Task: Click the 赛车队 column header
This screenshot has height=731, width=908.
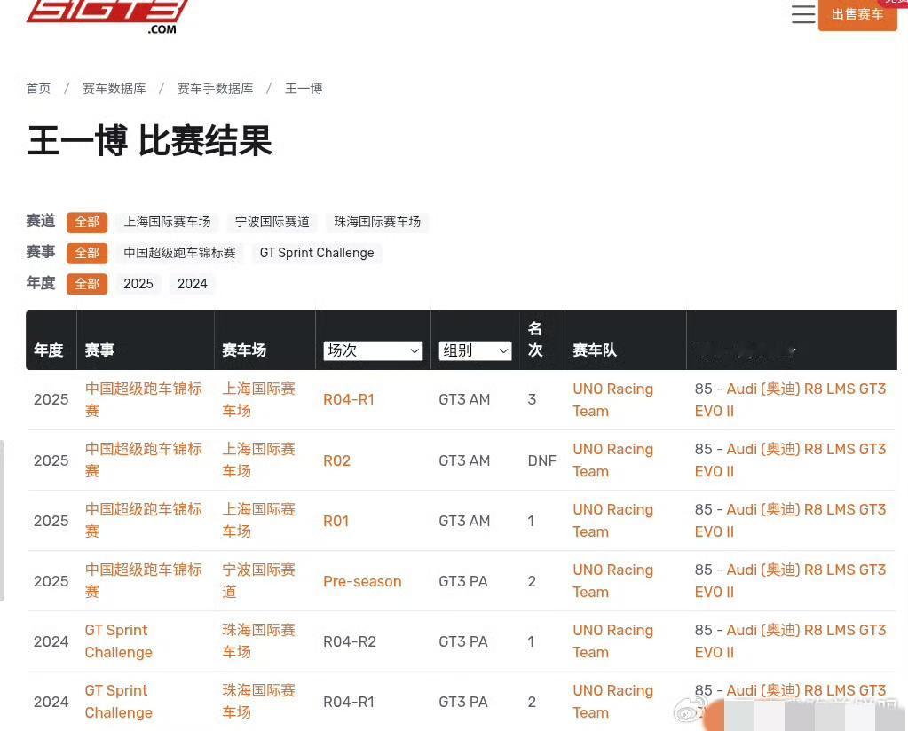Action: [x=595, y=350]
